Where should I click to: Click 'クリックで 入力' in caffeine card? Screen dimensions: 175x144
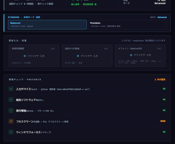pyautogui.click(x=142, y=55)
